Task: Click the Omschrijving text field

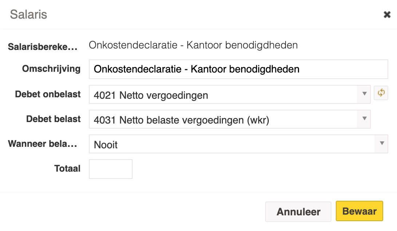Action: click(238, 69)
